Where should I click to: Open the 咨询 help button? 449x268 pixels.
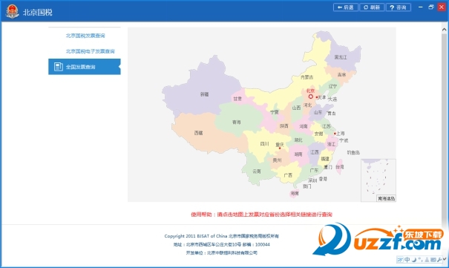(x=399, y=7)
